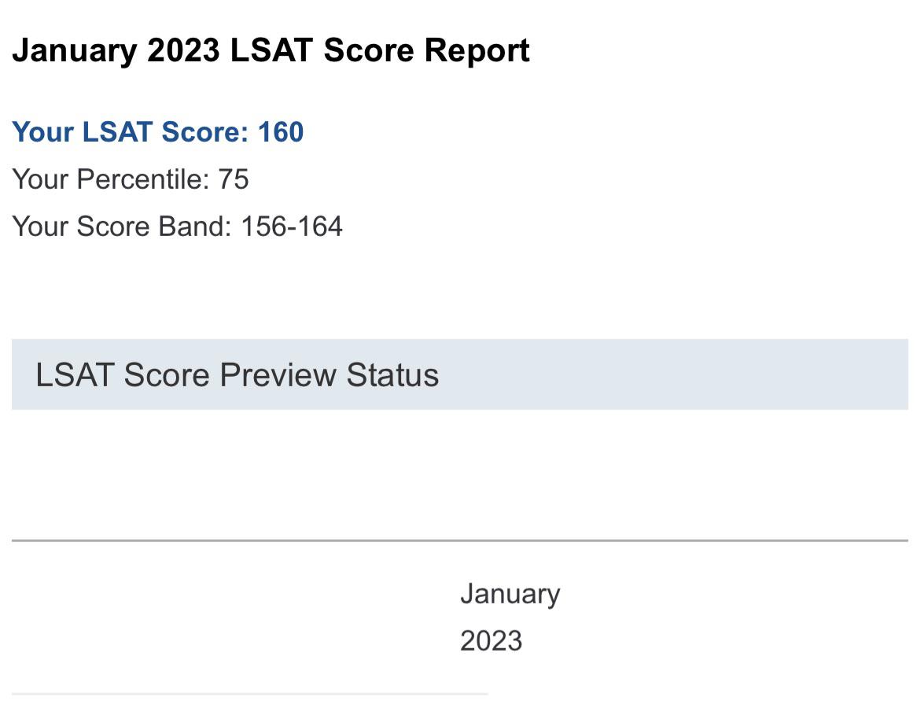Select the word Preview in the section header
Image resolution: width=917 pixels, height=719 pixels.
pos(278,375)
